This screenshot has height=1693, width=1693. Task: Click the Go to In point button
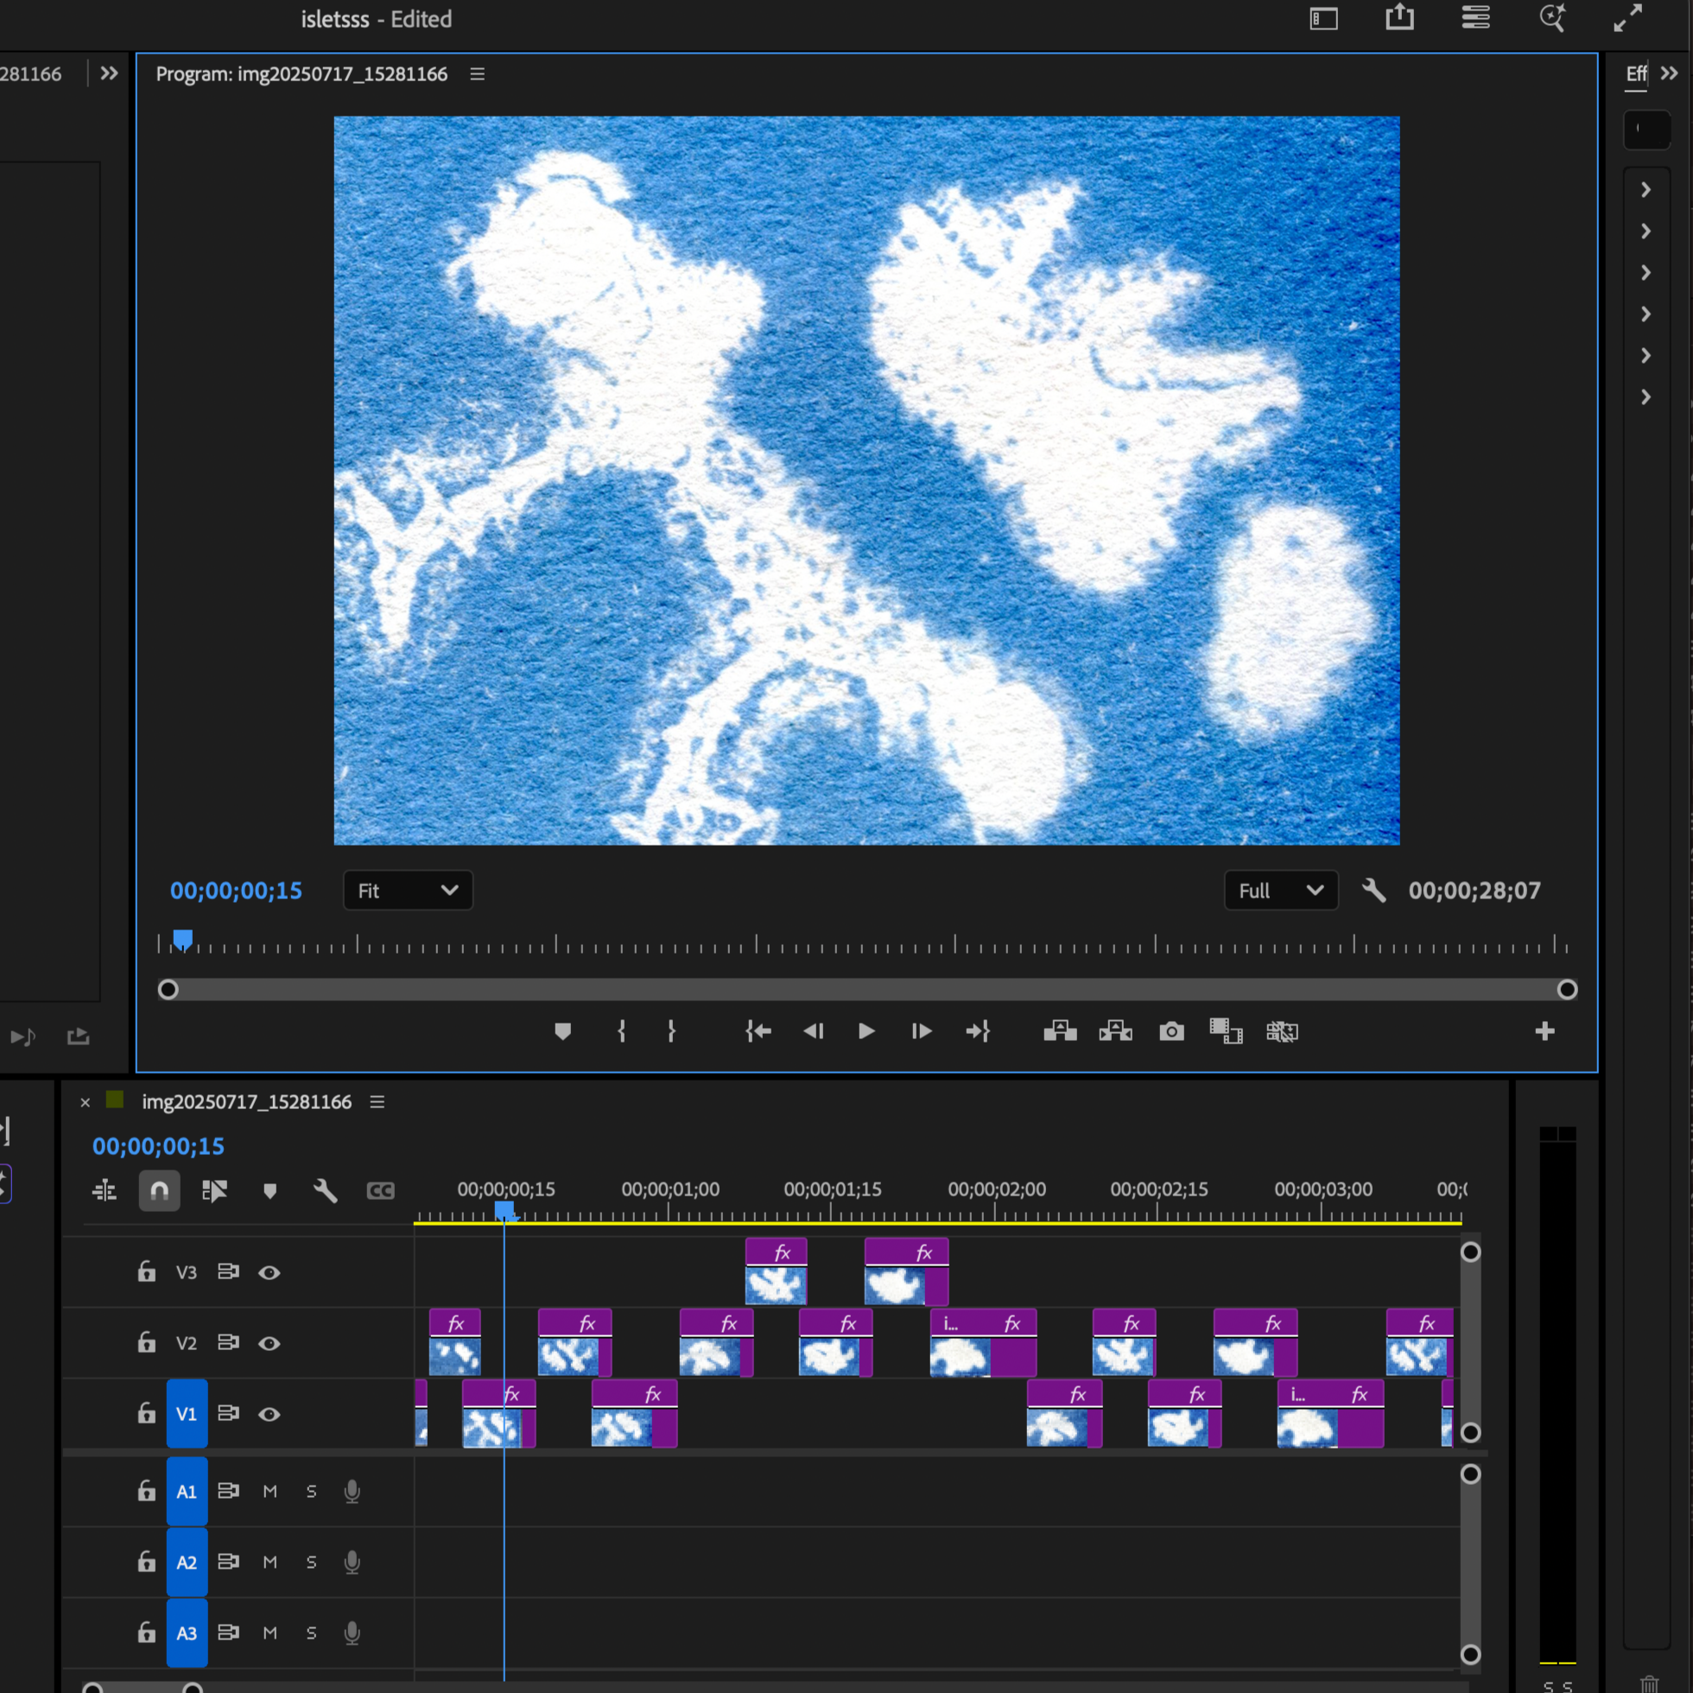click(x=758, y=1031)
